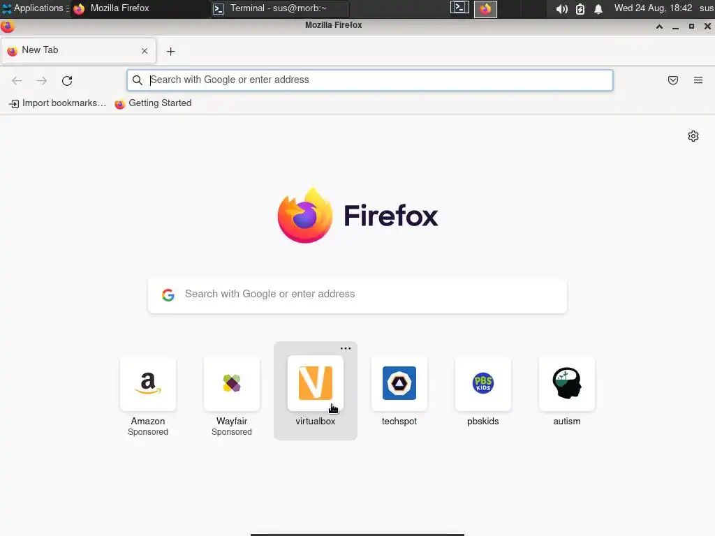Viewport: 715px width, 536px height.
Task: Click the Forward navigation arrow
Action: coord(42,81)
